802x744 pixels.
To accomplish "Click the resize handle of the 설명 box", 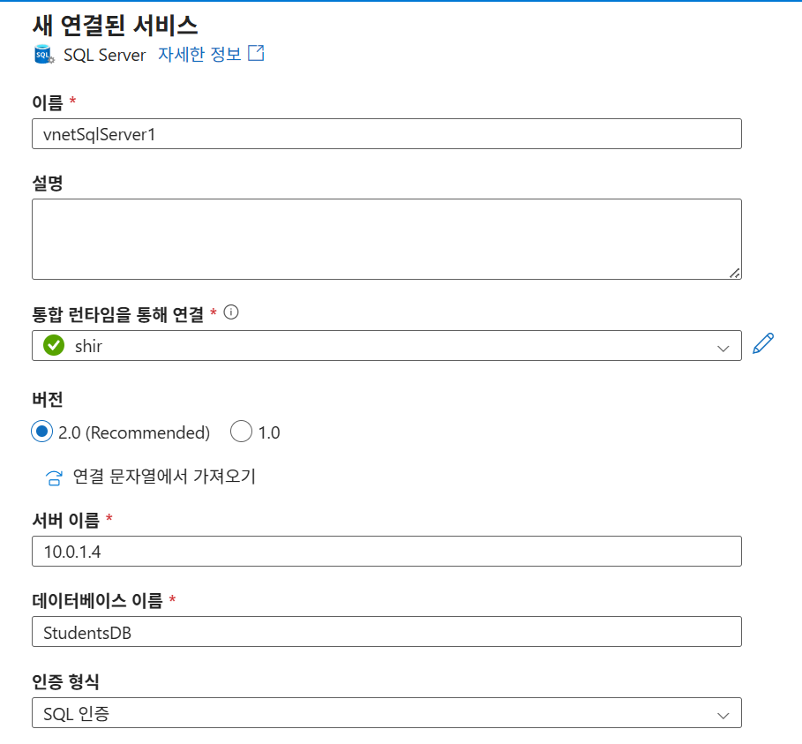I will [x=734, y=273].
